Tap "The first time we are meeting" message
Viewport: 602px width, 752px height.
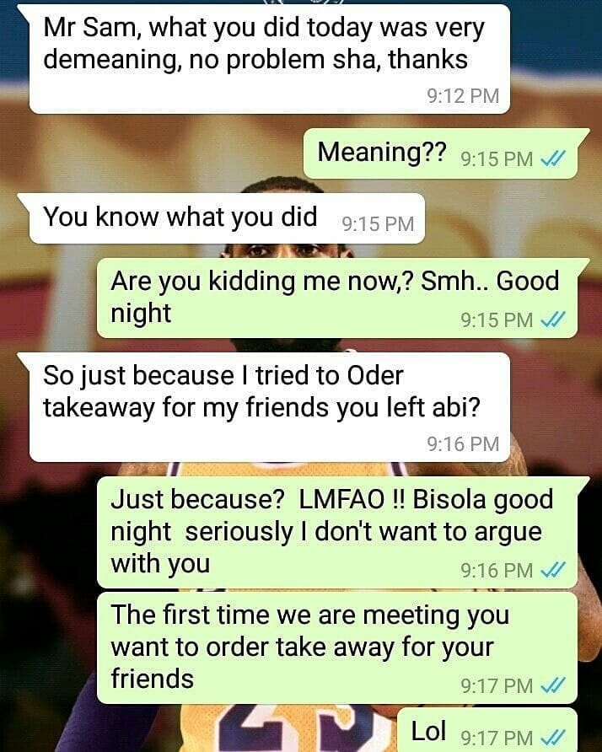336,648
